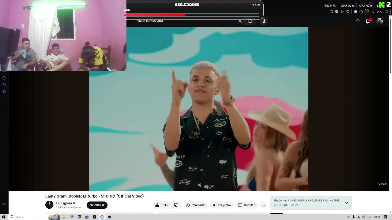This screenshot has width=392, height=220.
Task: Open the browser AI assistant icon
Action: coord(380,12)
